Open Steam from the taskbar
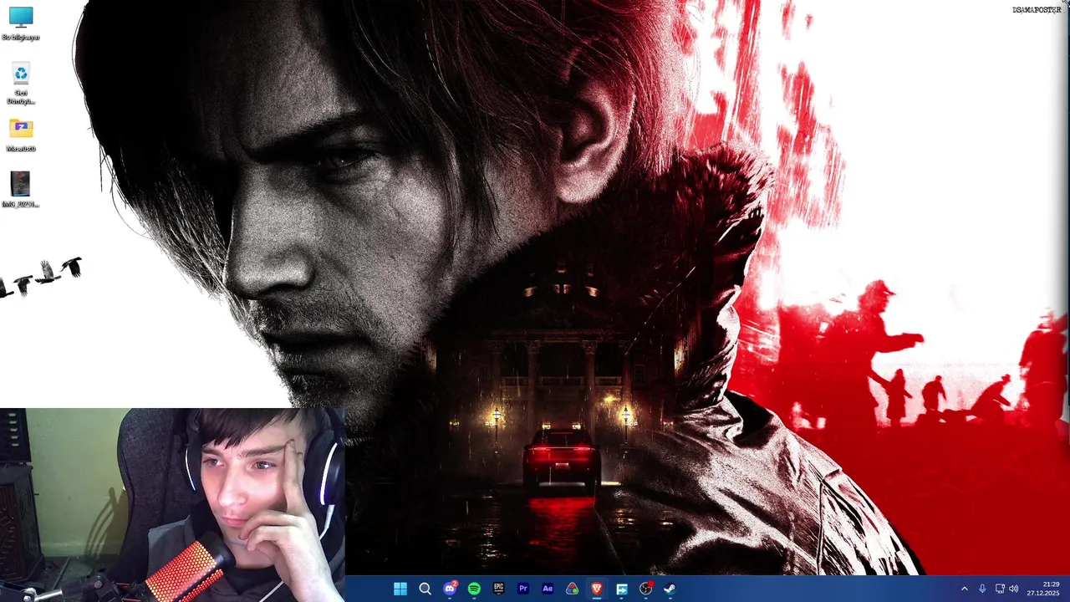 coord(670,589)
